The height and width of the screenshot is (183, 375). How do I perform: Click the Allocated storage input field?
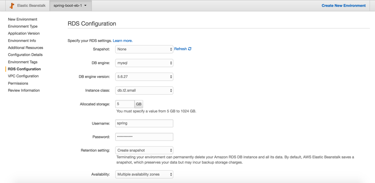pyautogui.click(x=125, y=104)
